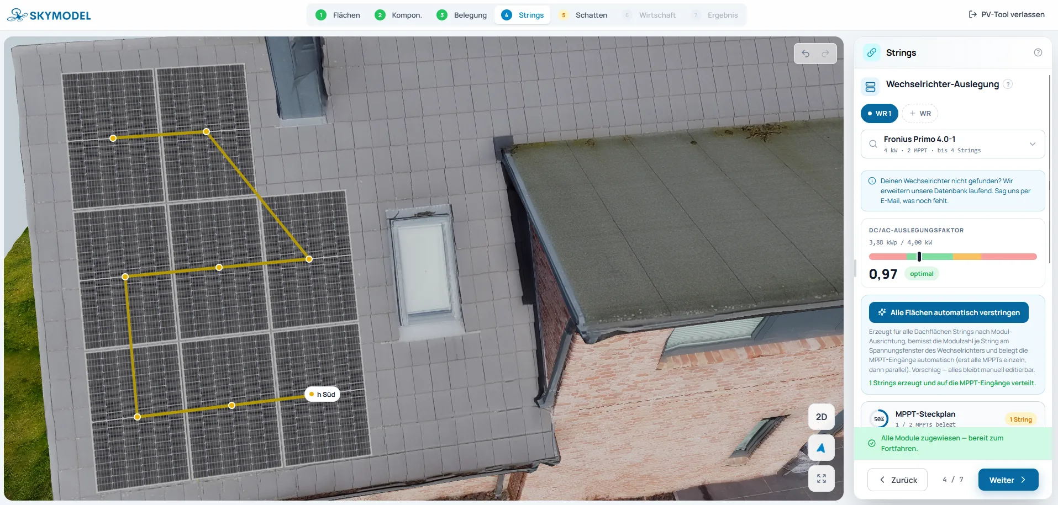
Task: Show Wechselrichter-Auslegung help tooltip
Action: (1008, 84)
